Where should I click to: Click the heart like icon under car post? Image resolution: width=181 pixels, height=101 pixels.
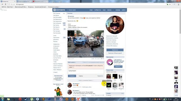pos(102,59)
